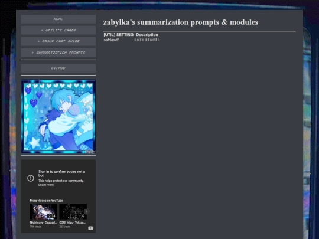Click the page title zabylka's summarization prompts
The height and width of the screenshot is (239, 319).
click(x=180, y=22)
